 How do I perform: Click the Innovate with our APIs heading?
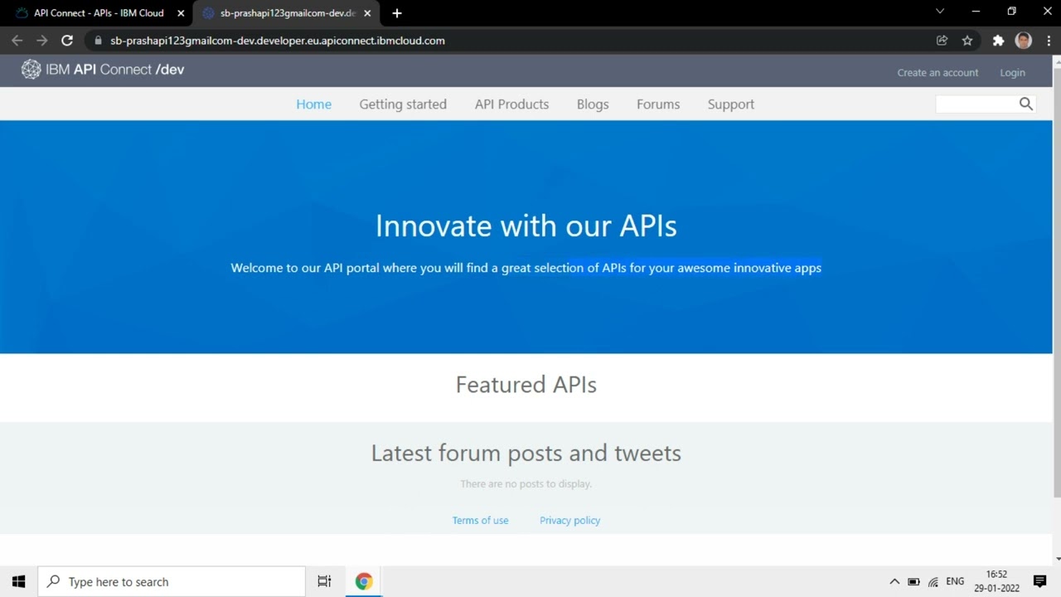coord(526,226)
